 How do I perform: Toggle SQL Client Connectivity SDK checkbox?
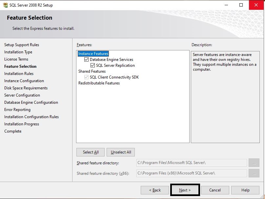(86, 77)
